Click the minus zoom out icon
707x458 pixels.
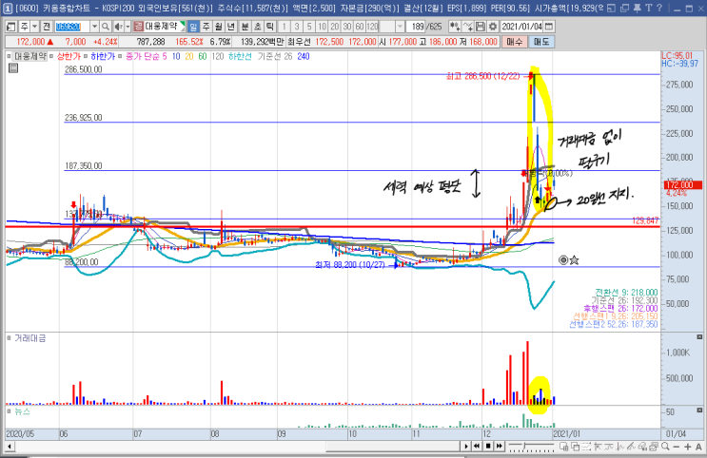click(x=676, y=447)
